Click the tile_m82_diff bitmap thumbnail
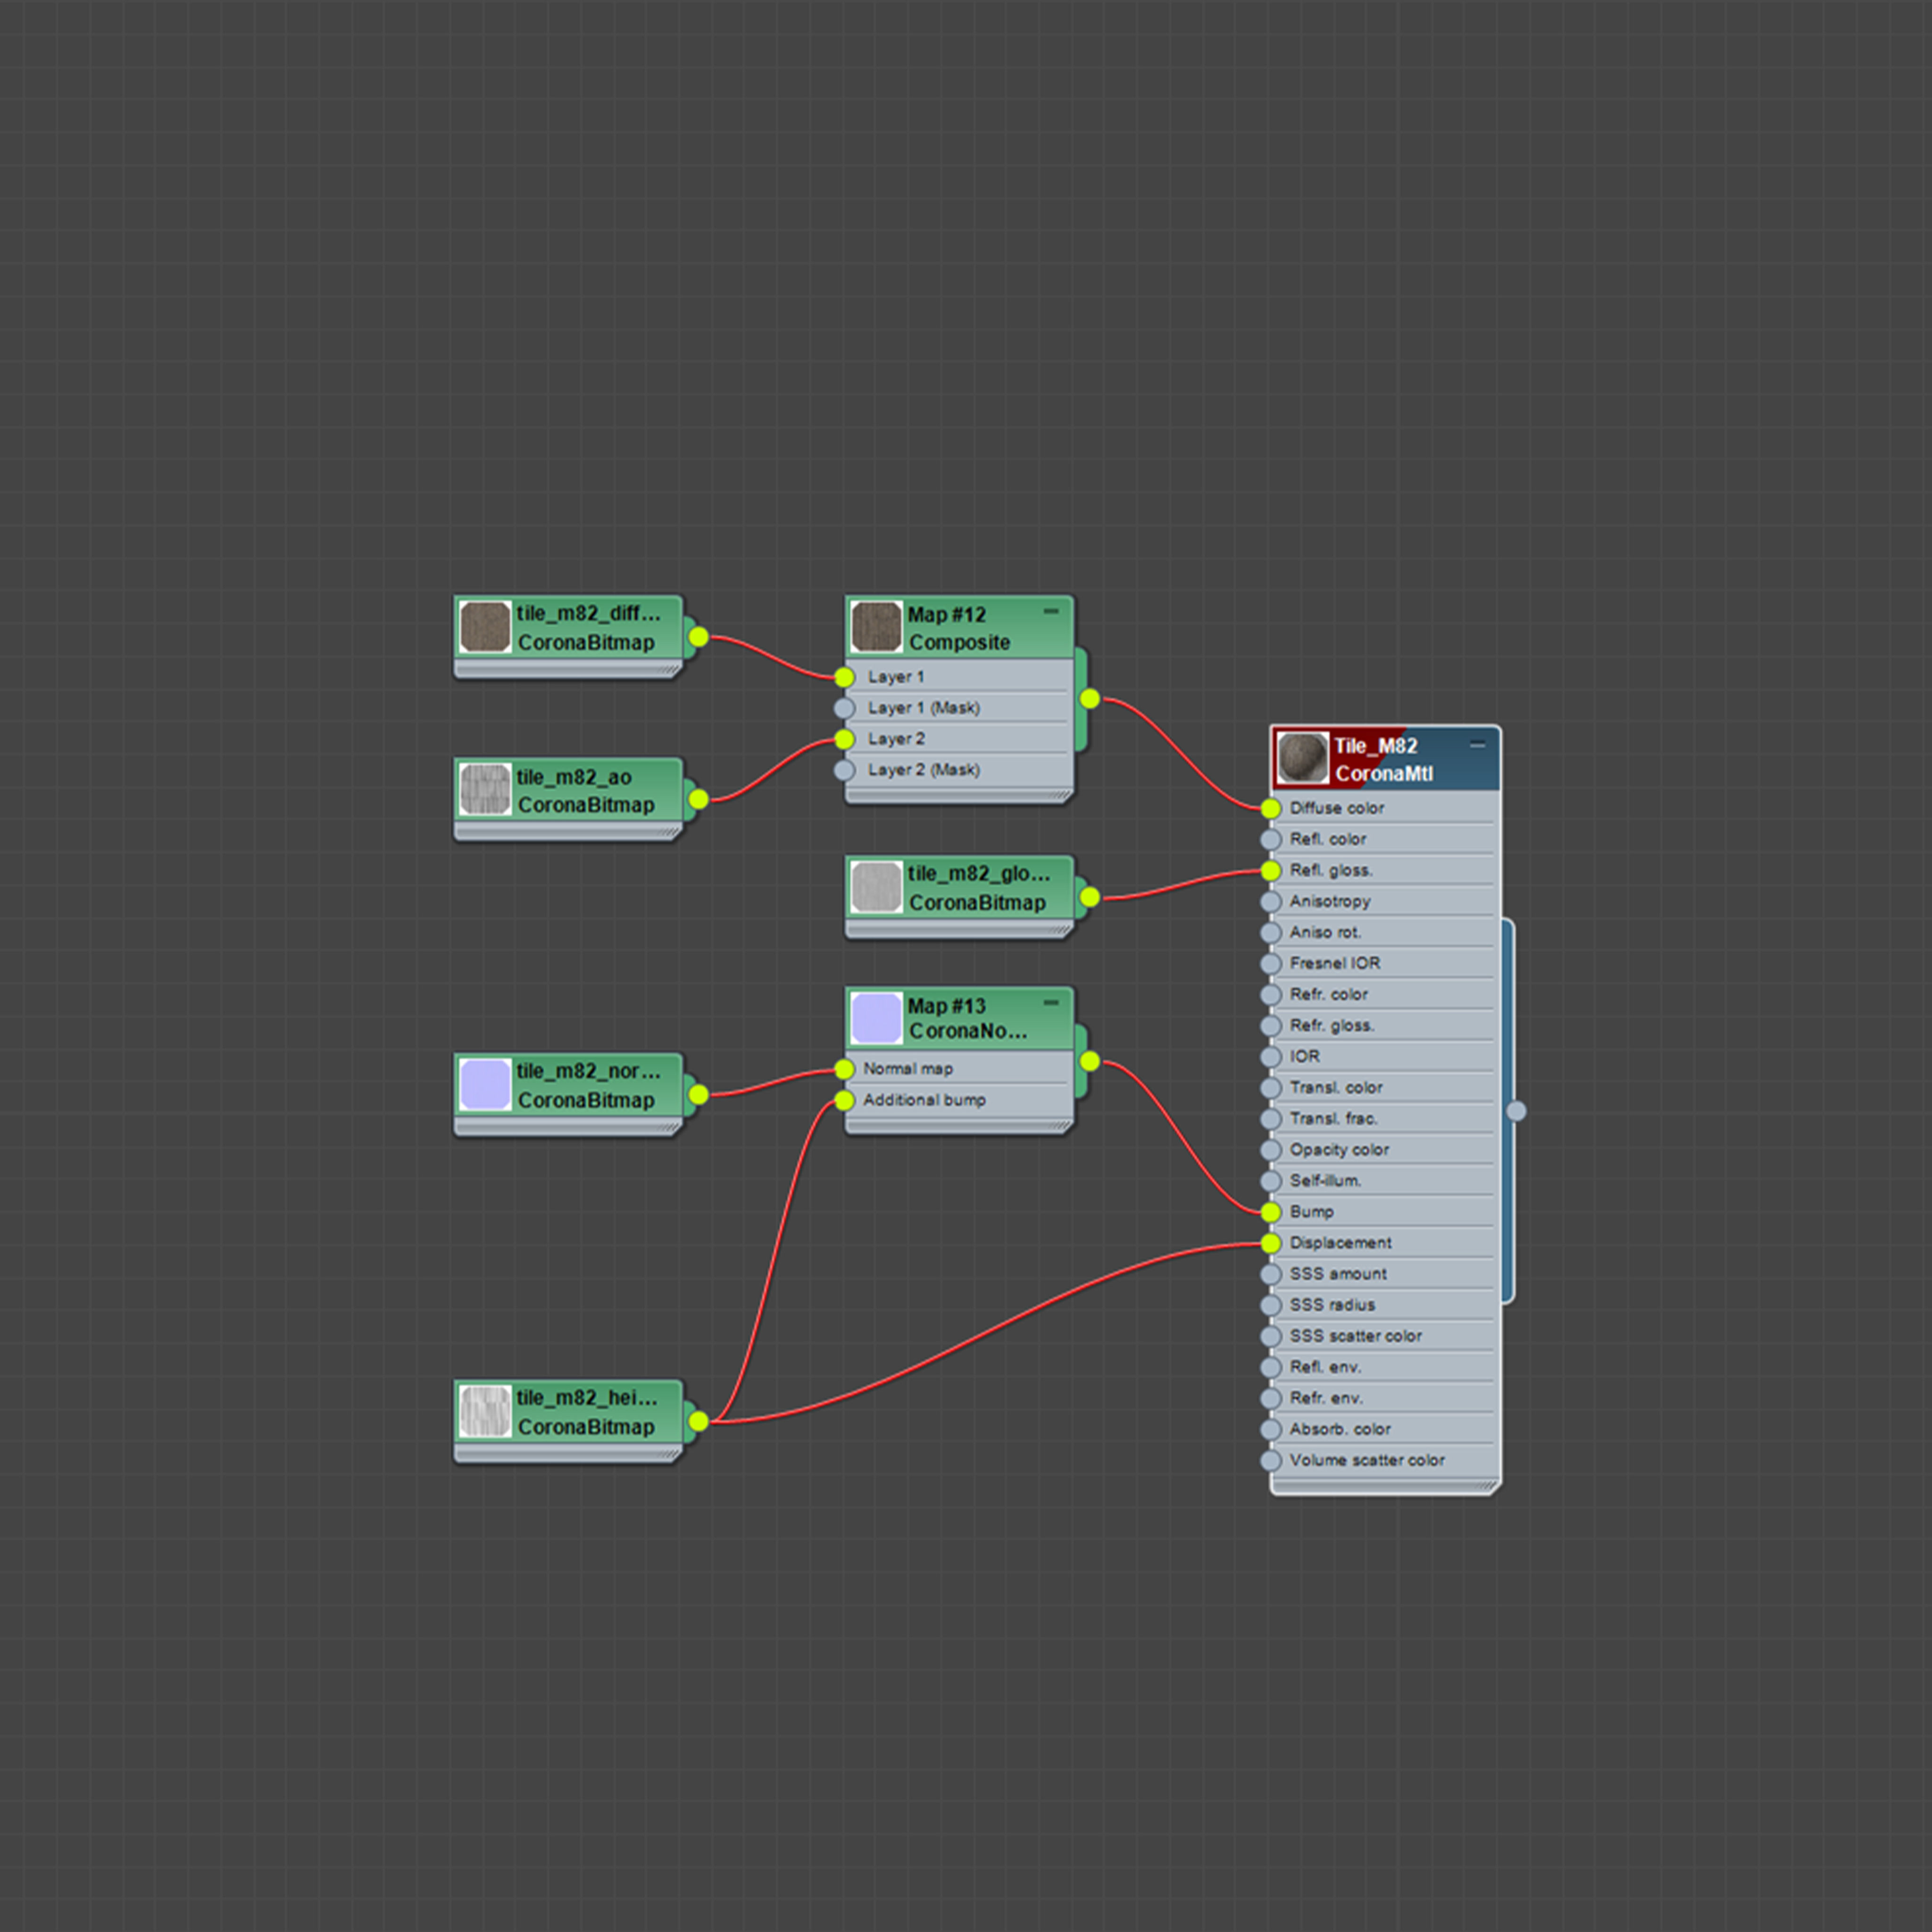This screenshot has height=1932, width=1932. pyautogui.click(x=485, y=627)
